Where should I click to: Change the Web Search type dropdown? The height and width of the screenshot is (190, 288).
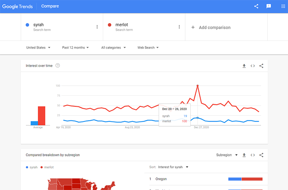click(148, 47)
